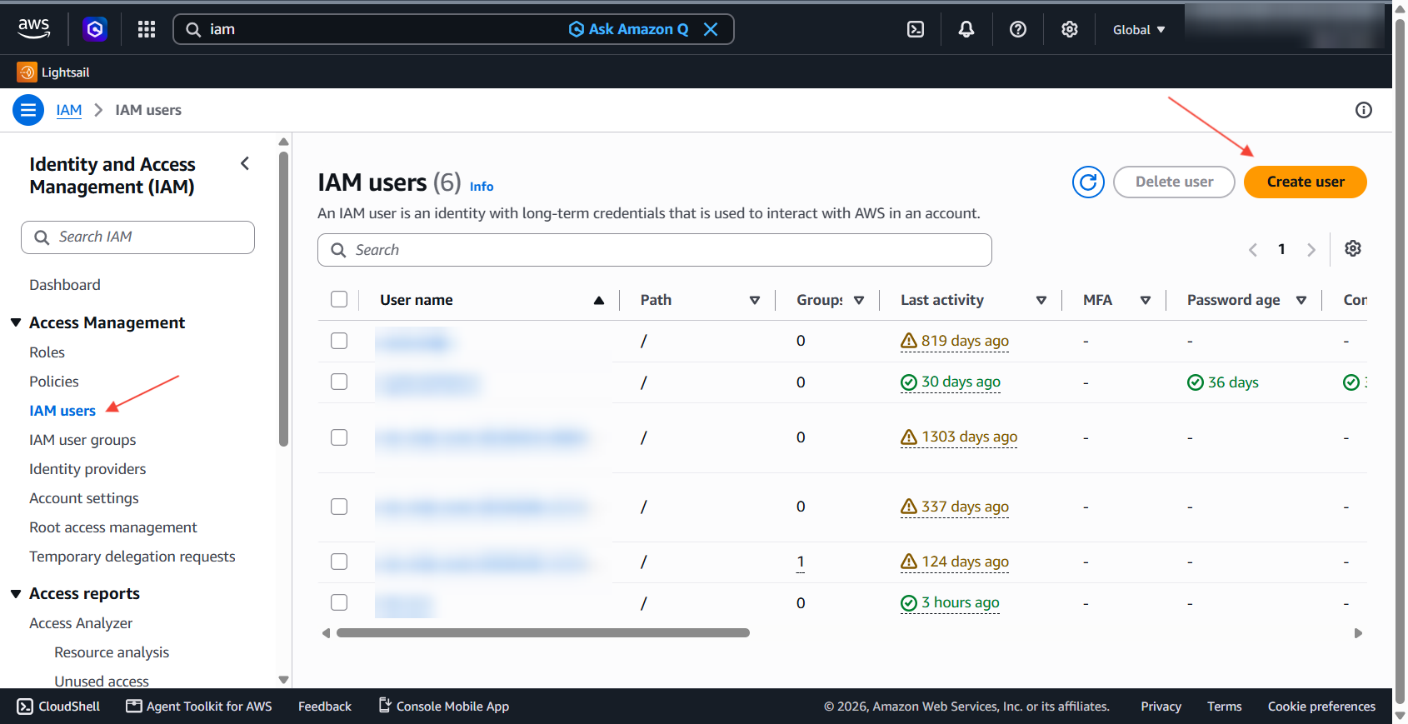Open Cookie preferences in footer
The image size is (1408, 724).
point(1321,707)
